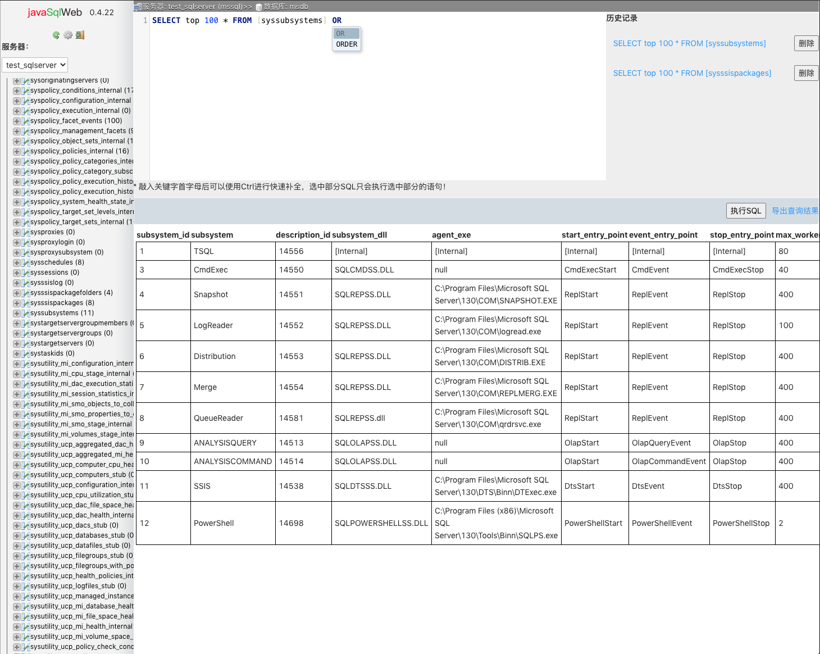Viewport: 820px width, 654px height.
Task: Click the SQLDTSSS.DLL cell
Action: pos(381,486)
